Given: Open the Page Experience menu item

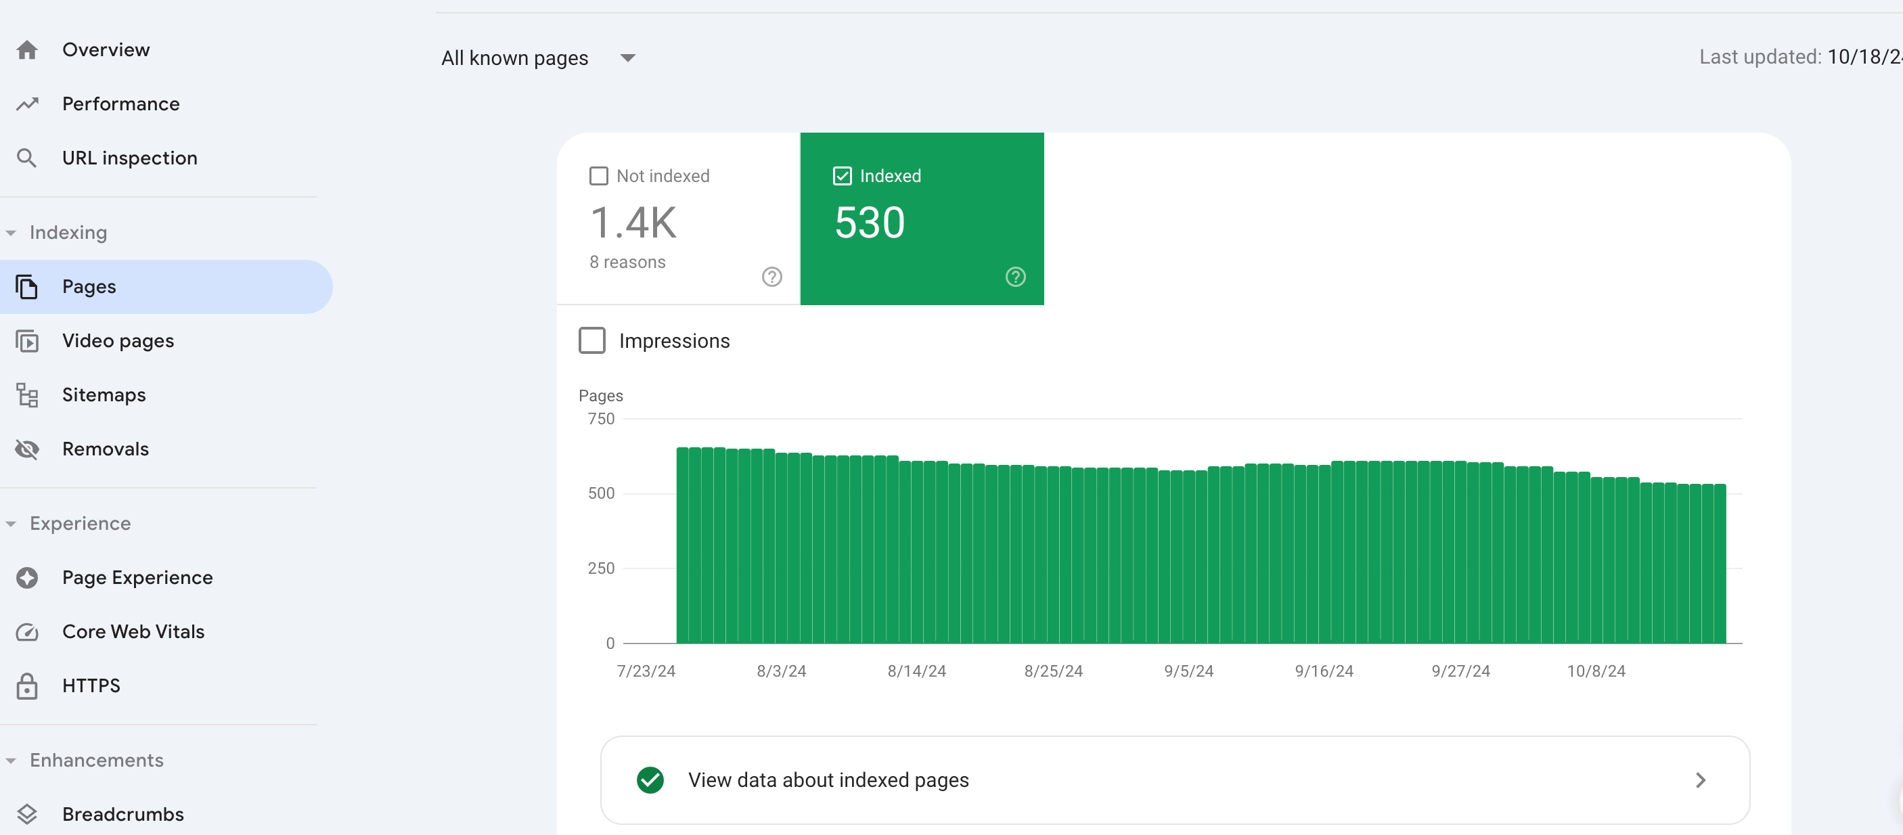Looking at the screenshot, I should click(137, 577).
